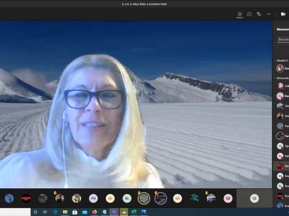Toggle the camera on or off

click(x=283, y=14)
